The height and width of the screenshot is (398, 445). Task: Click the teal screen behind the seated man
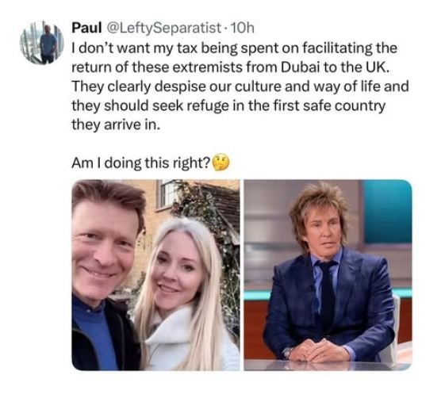388,212
